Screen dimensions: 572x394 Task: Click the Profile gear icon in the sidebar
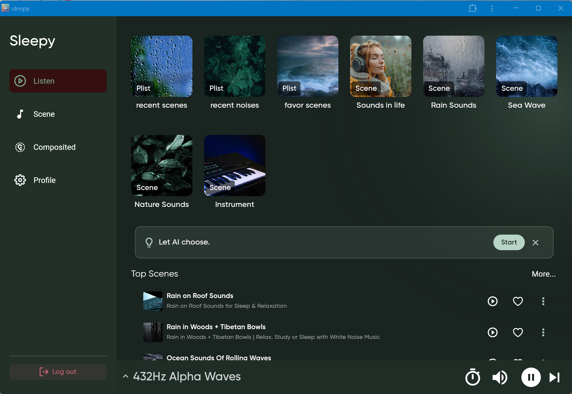tap(20, 180)
